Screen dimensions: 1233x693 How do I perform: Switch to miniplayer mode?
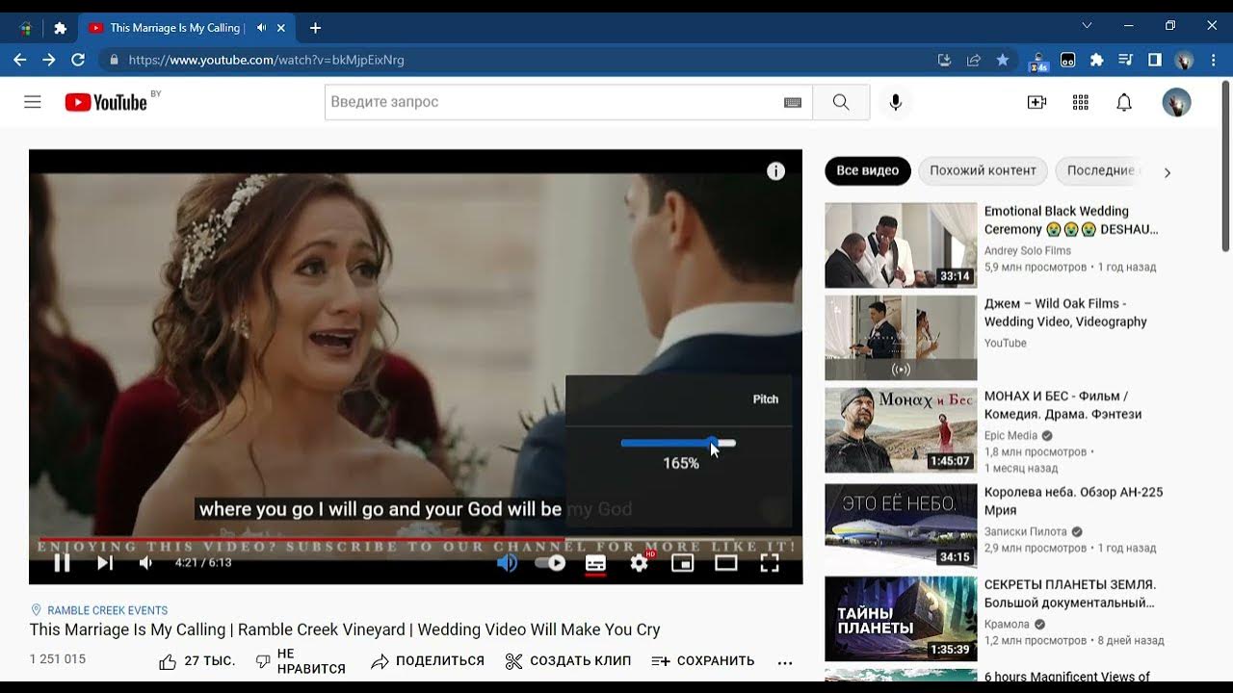(682, 563)
